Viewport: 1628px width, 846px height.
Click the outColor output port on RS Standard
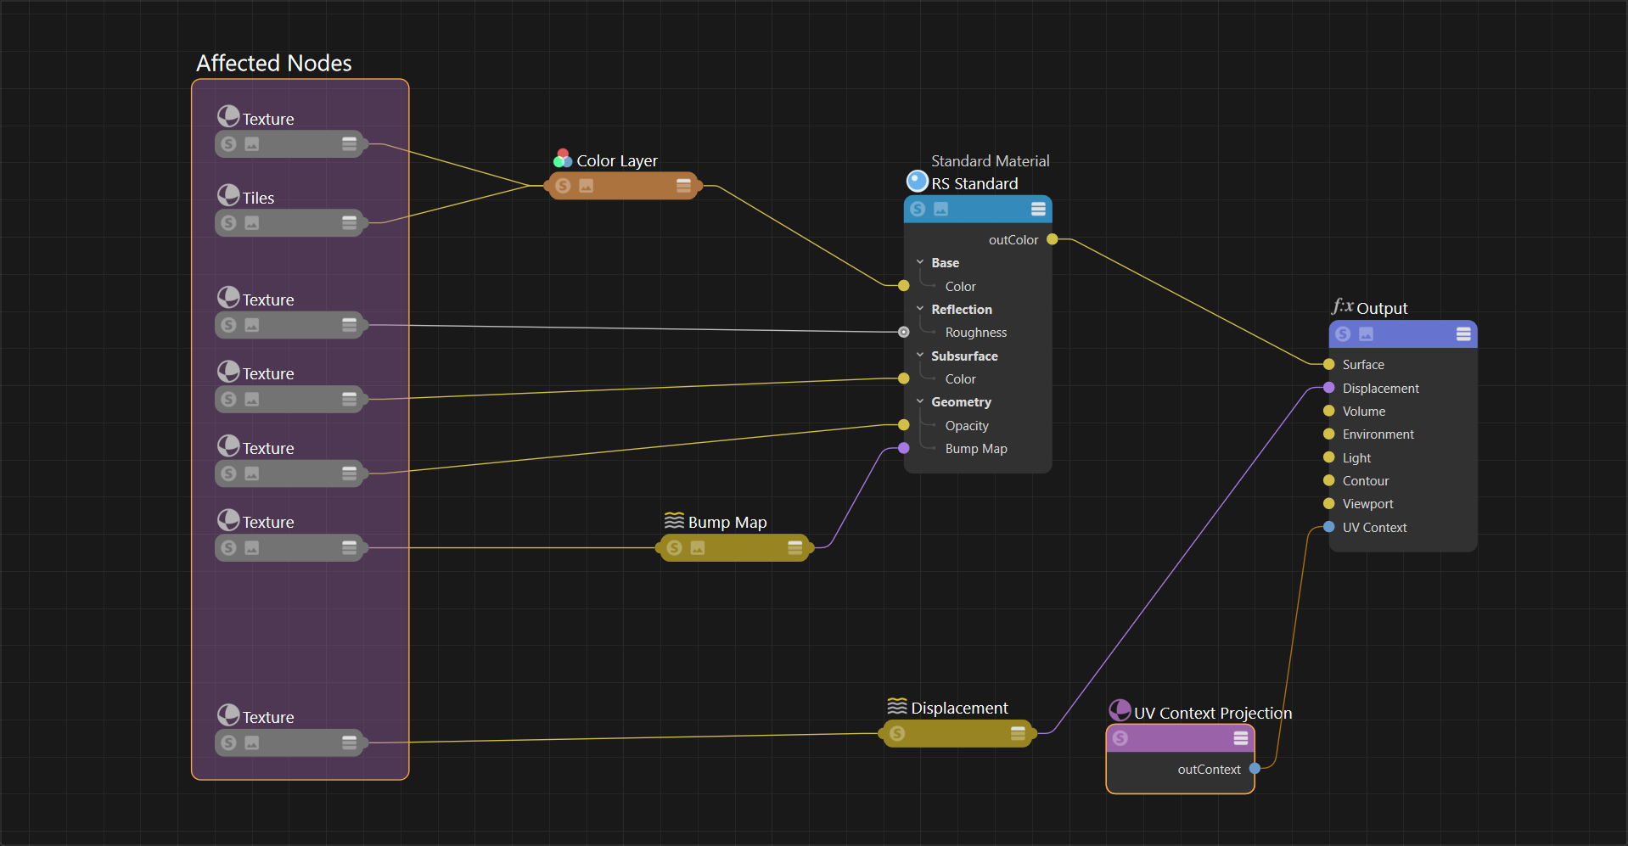tap(1053, 239)
